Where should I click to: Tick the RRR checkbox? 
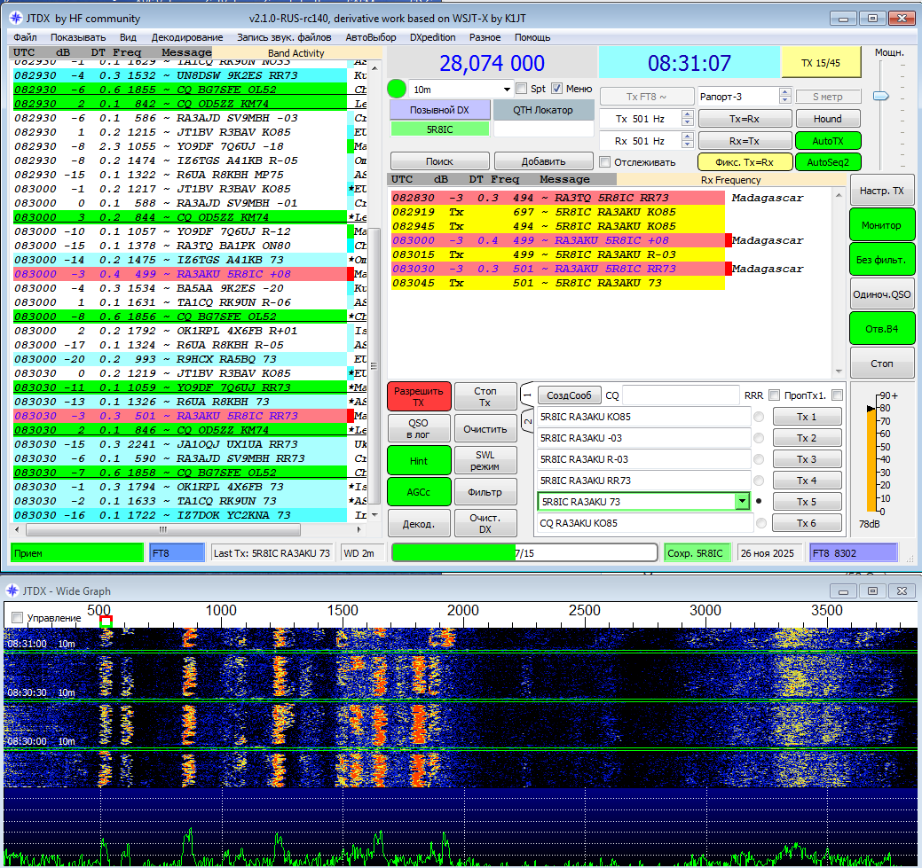774,395
